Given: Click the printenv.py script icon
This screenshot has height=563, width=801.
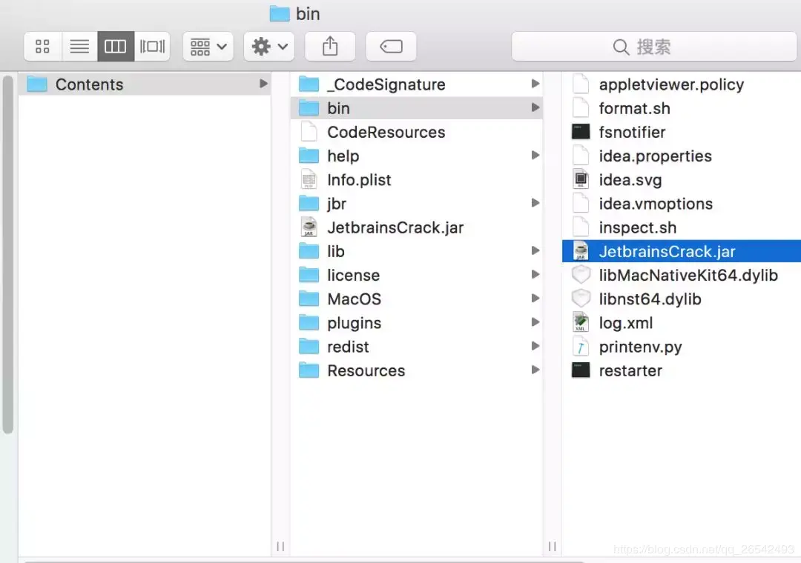Looking at the screenshot, I should pyautogui.click(x=580, y=347).
